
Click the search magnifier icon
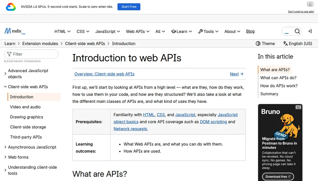click(297, 31)
